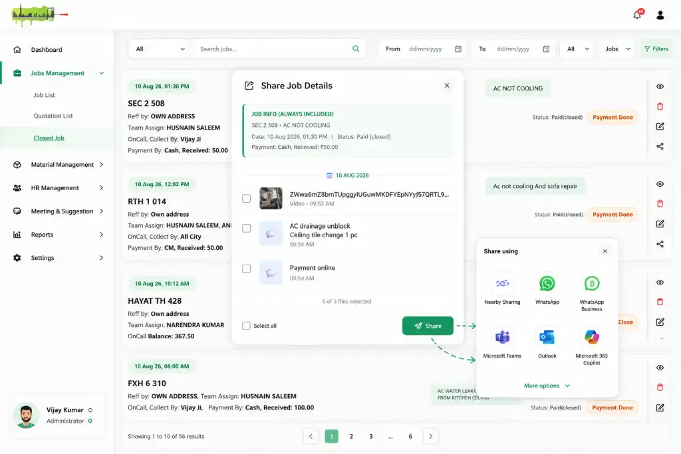Click the To date field
The width and height of the screenshot is (681, 454).
click(514, 49)
